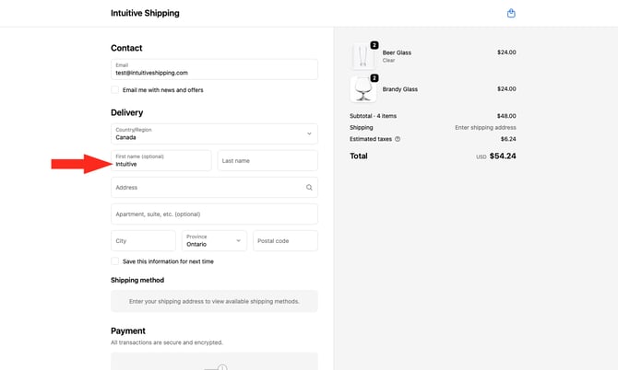Click the 'Beer Glass' item name
This screenshot has height=370, width=618.
coord(397,52)
